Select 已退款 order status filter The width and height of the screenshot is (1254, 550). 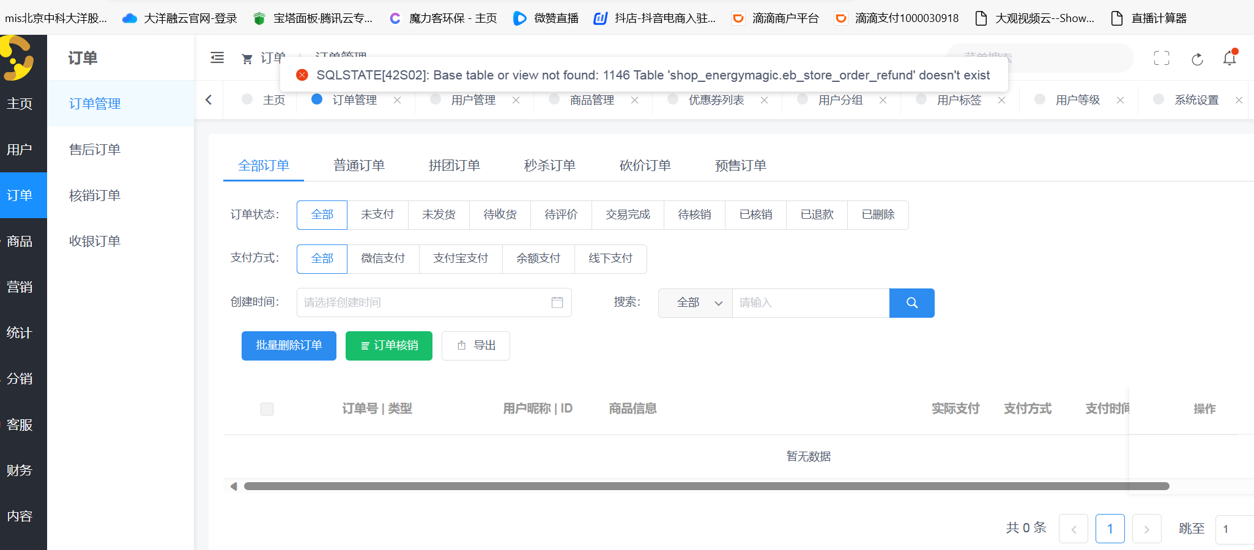[817, 215]
